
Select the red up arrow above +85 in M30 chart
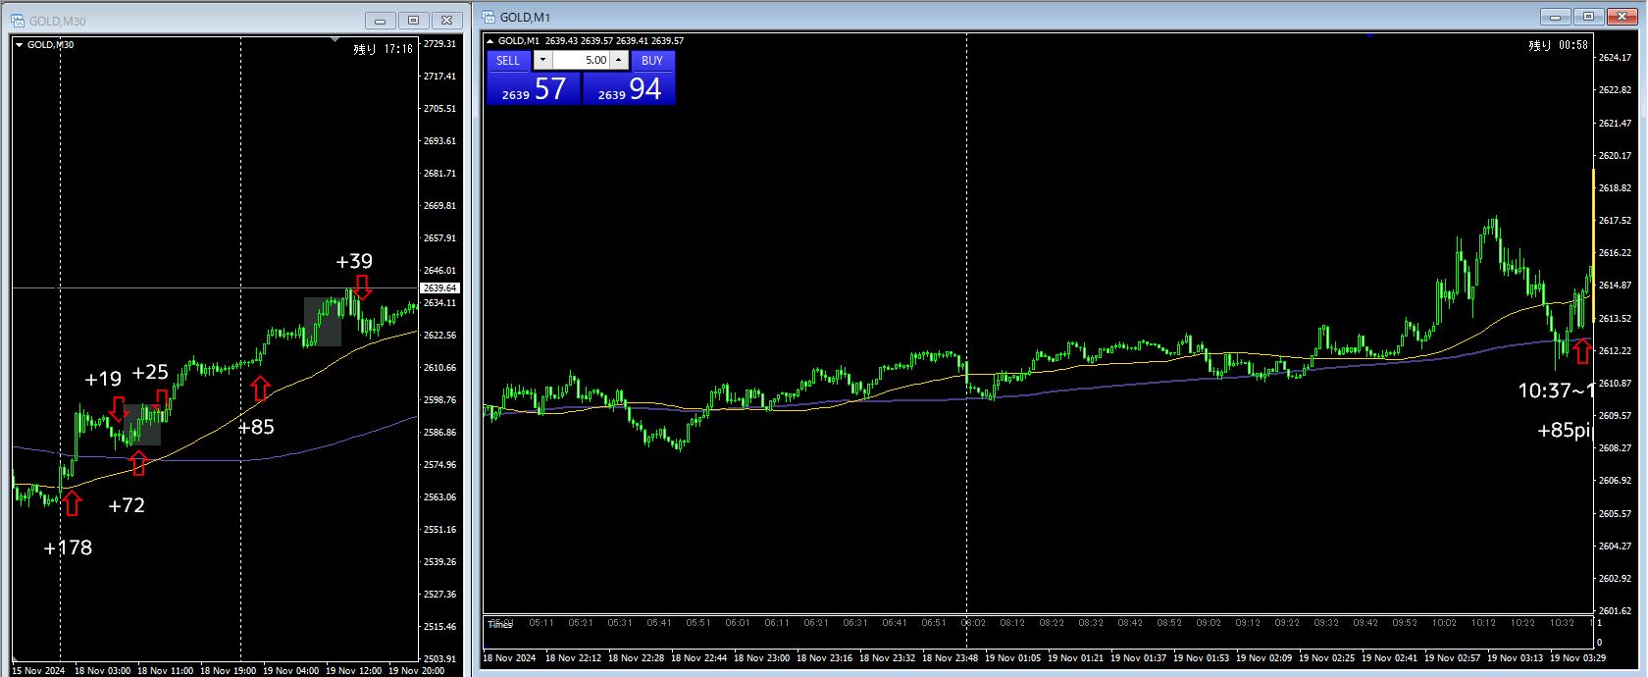(x=260, y=389)
